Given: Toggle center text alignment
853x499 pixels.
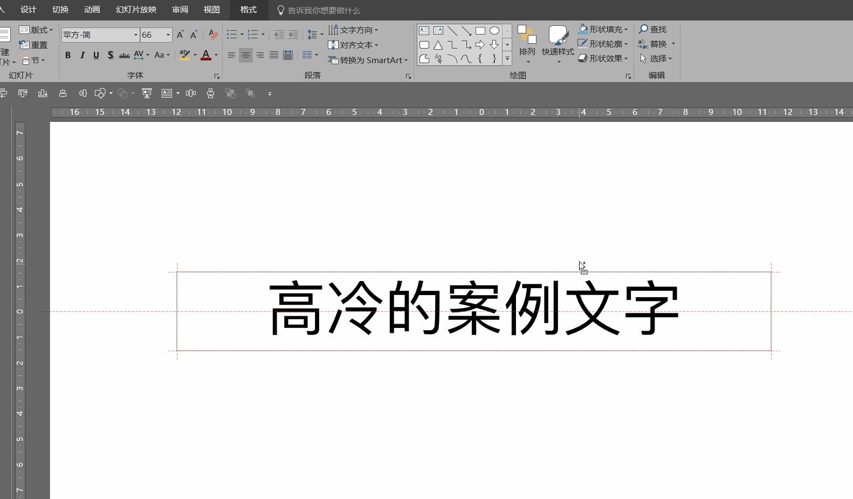Looking at the screenshot, I should [x=245, y=55].
